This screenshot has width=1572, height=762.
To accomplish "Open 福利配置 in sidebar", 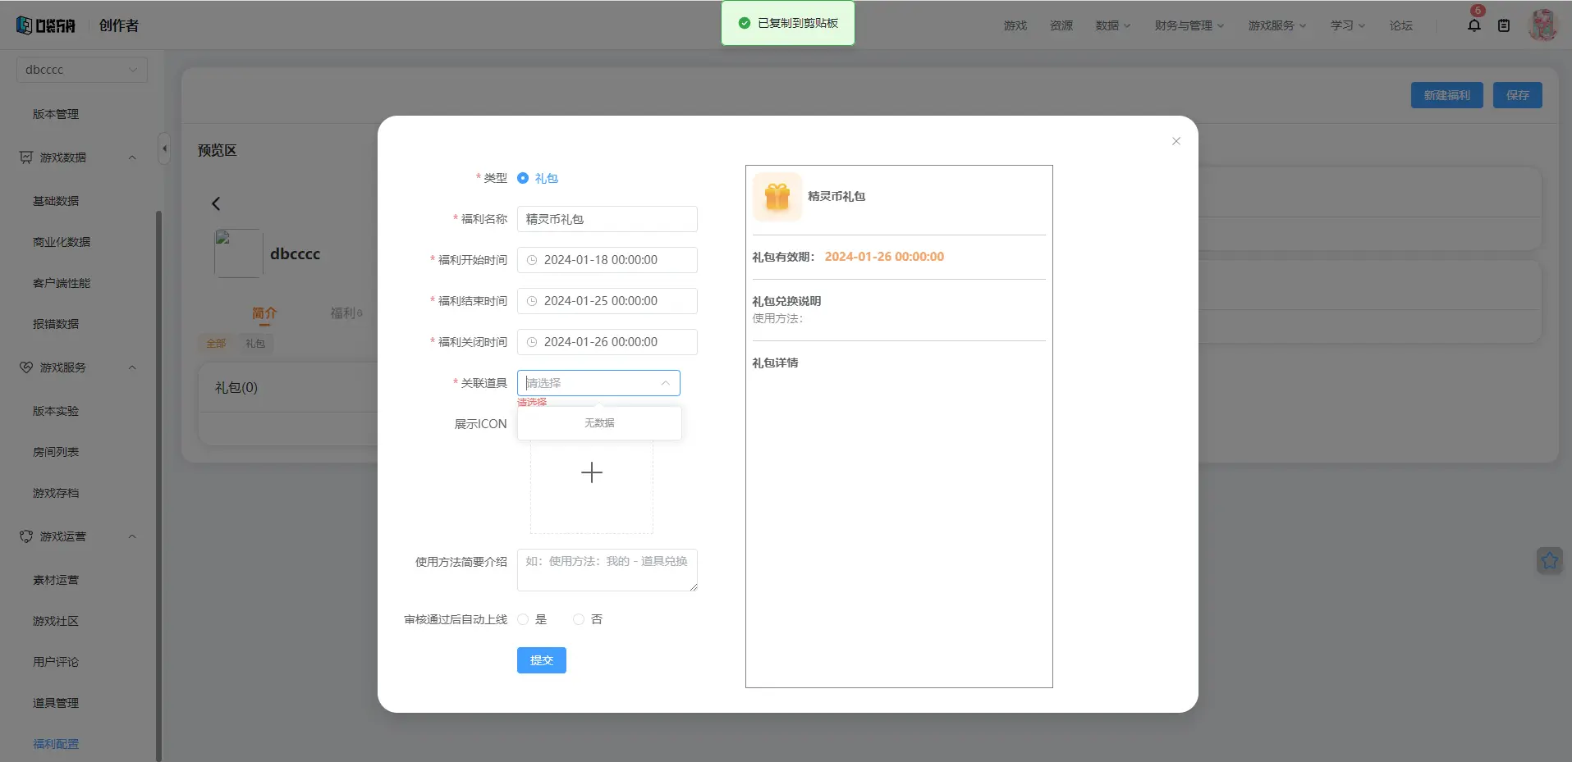I will [56, 744].
